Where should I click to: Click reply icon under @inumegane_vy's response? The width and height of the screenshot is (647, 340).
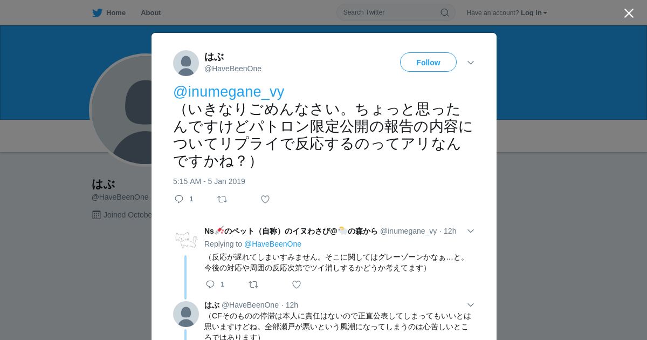(210, 284)
